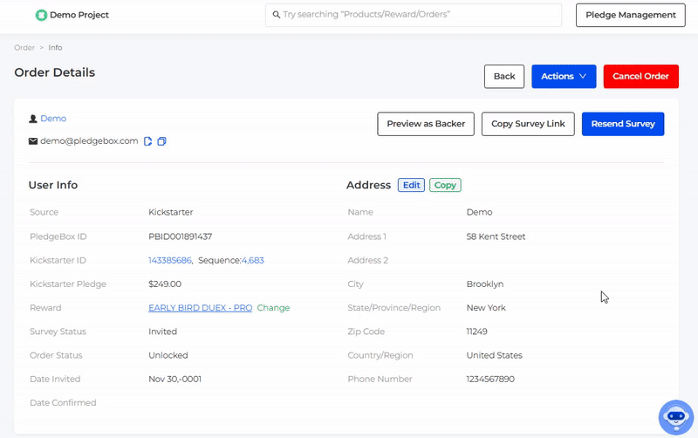Open the Pledge Management menu
The image size is (698, 438).
point(630,15)
